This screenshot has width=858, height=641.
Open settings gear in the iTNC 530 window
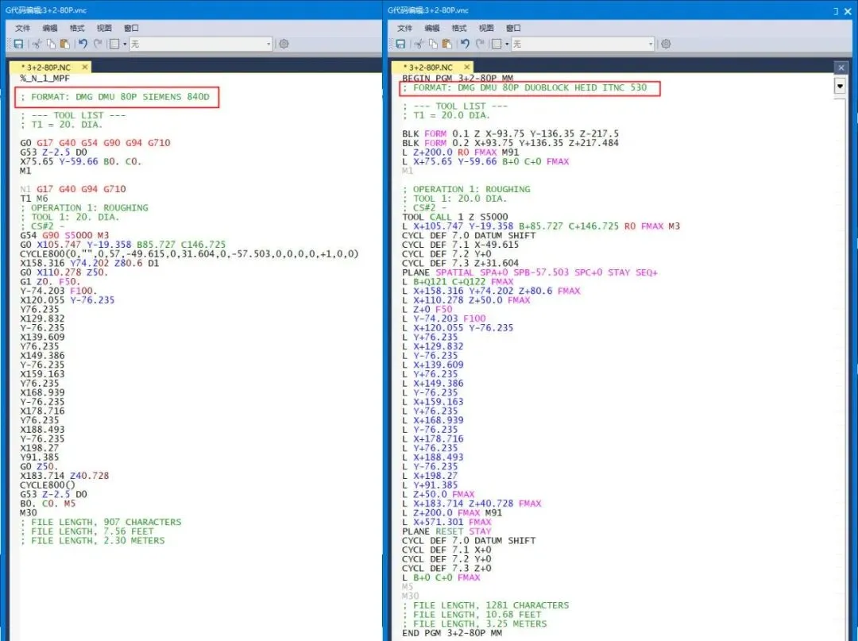(x=666, y=44)
